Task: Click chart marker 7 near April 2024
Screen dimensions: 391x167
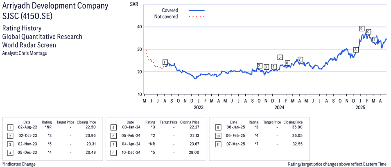Action: click(300, 59)
